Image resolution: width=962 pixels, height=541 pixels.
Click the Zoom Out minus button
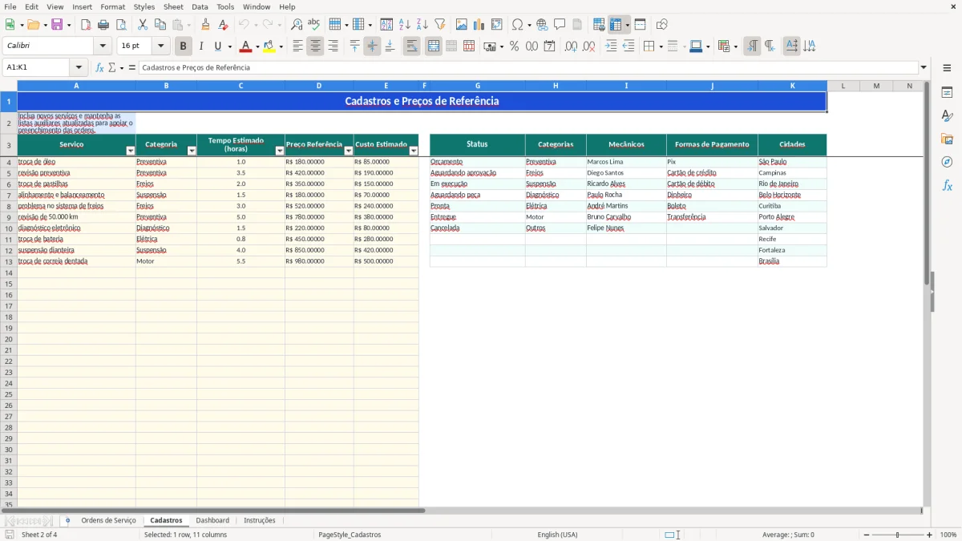867,535
